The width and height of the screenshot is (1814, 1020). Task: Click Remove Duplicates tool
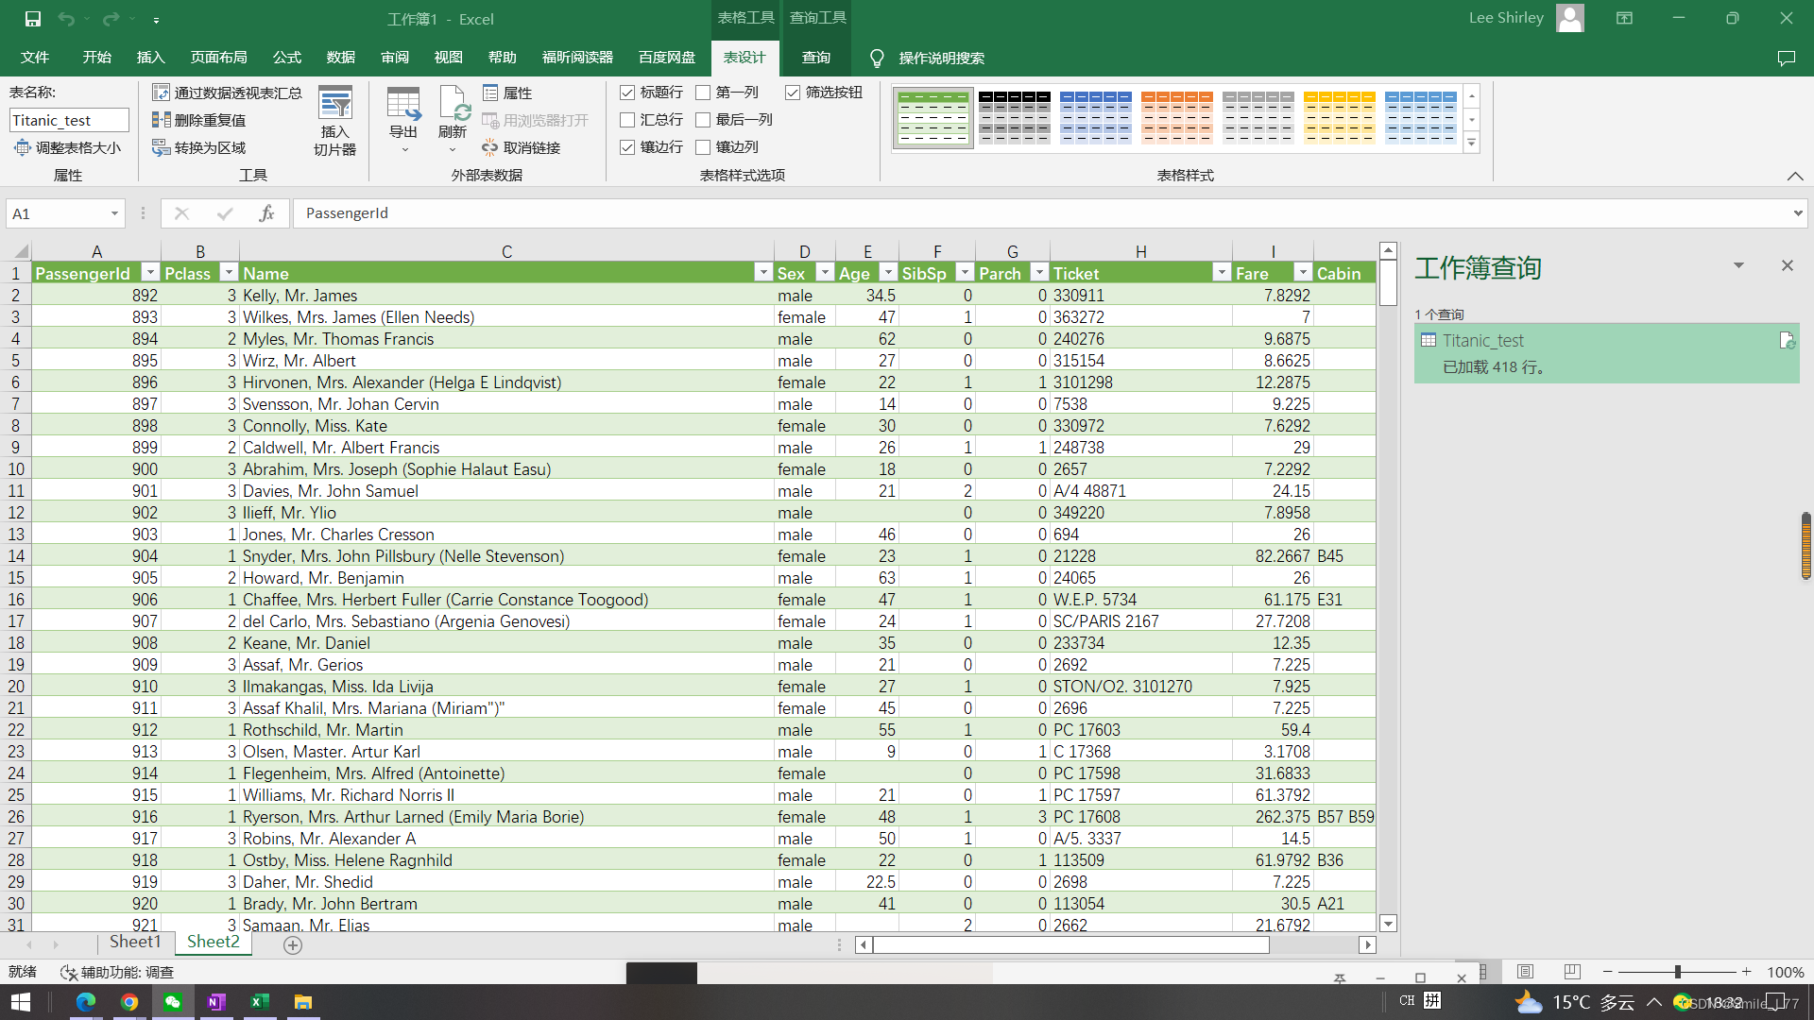coord(199,120)
